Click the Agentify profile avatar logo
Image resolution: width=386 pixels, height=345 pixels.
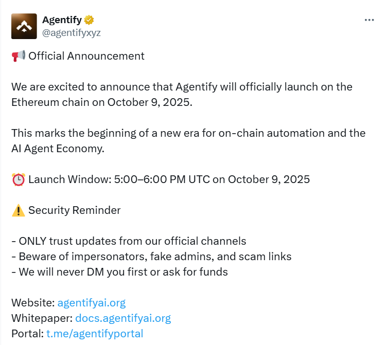click(24, 26)
